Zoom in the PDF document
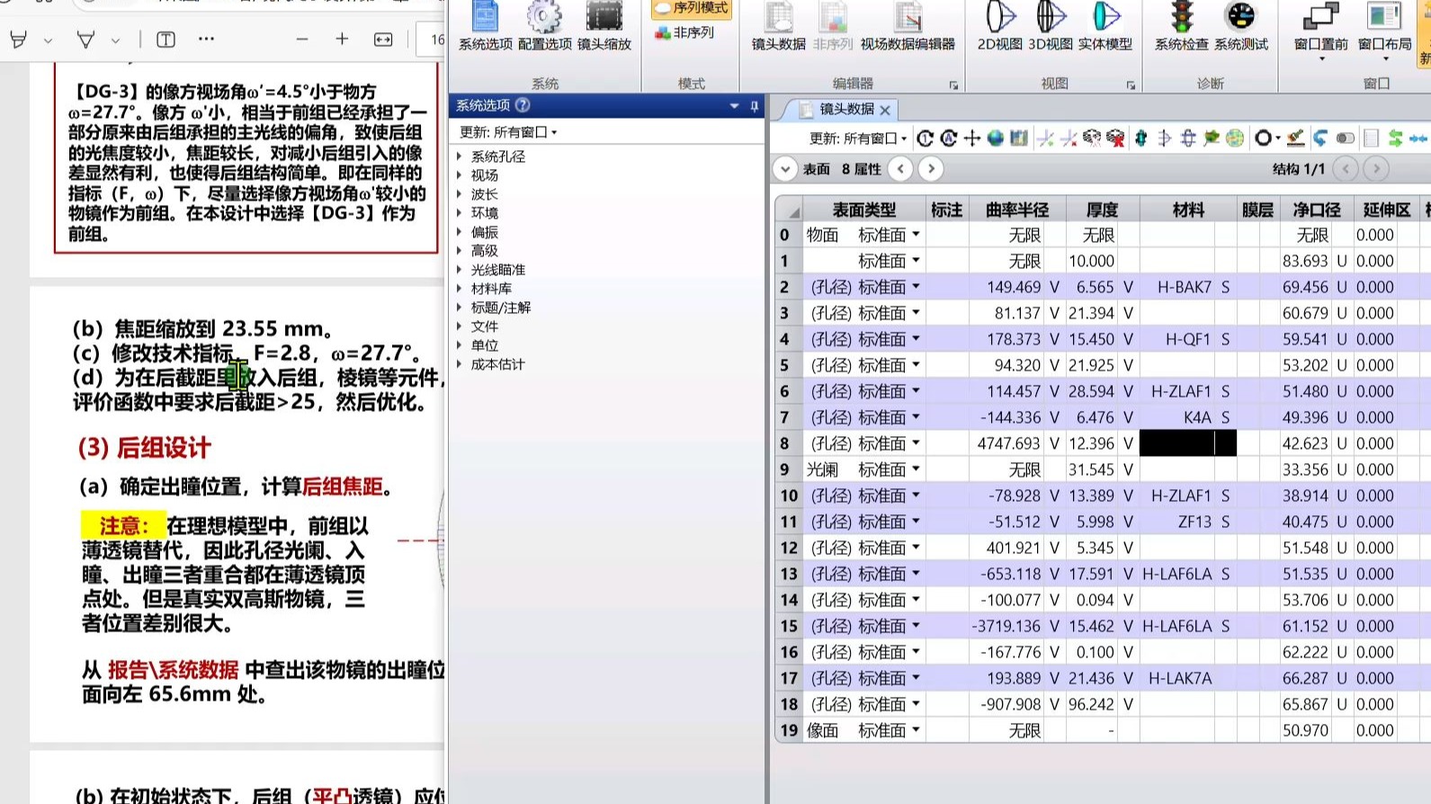This screenshot has width=1431, height=804. (x=342, y=39)
